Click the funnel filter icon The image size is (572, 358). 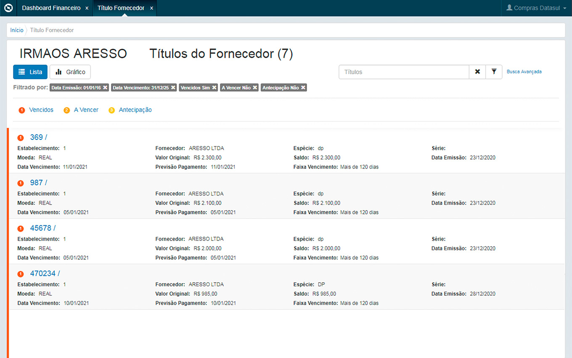tap(494, 72)
